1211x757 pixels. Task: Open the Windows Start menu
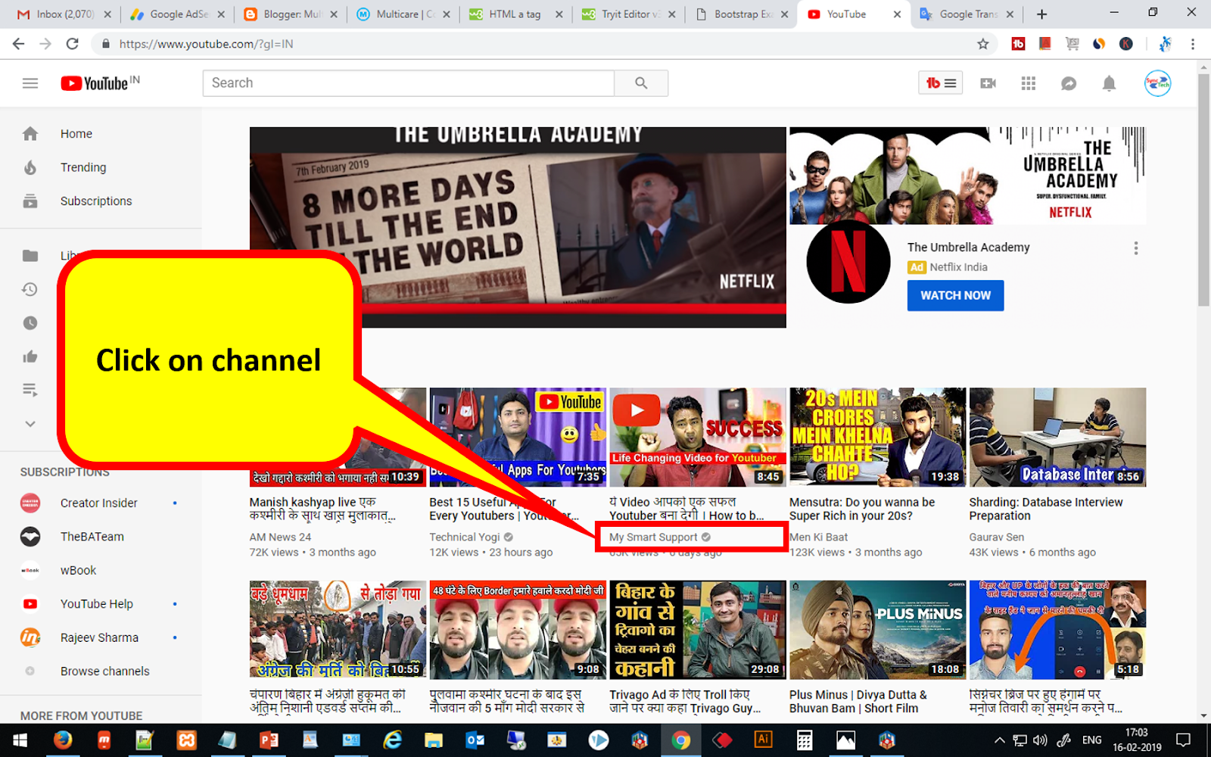(x=20, y=740)
